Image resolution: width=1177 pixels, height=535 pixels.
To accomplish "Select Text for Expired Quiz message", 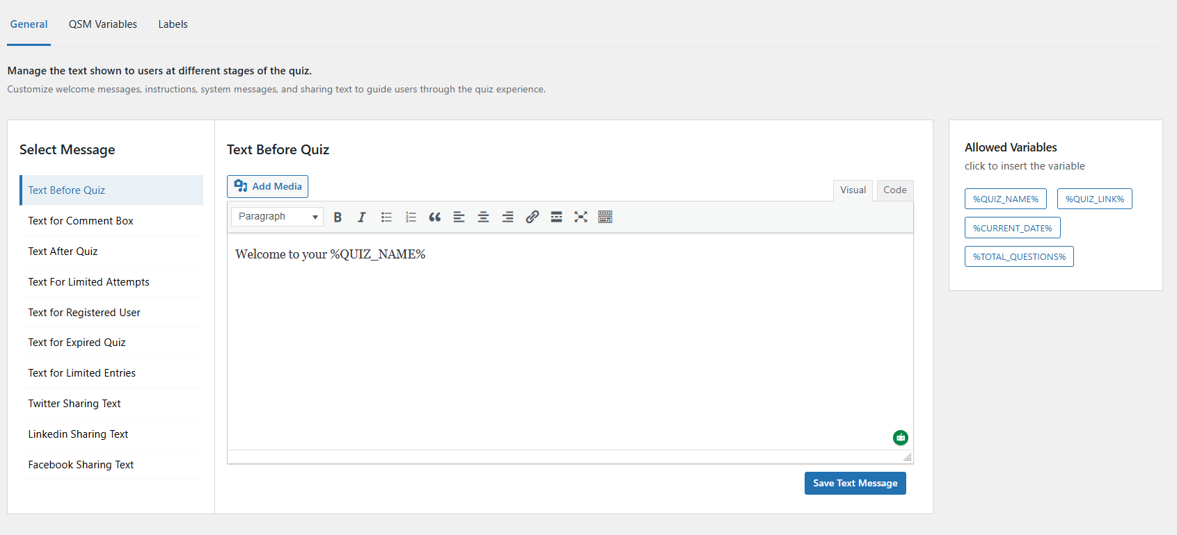I will 111,343.
